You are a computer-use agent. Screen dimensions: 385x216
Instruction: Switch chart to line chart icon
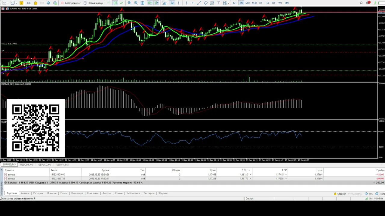(x=122, y=3)
